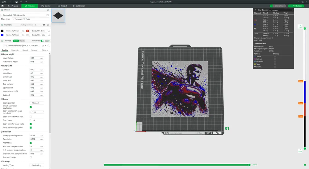
Task: Open the Strength settings tab
Action: (x=15, y=50)
